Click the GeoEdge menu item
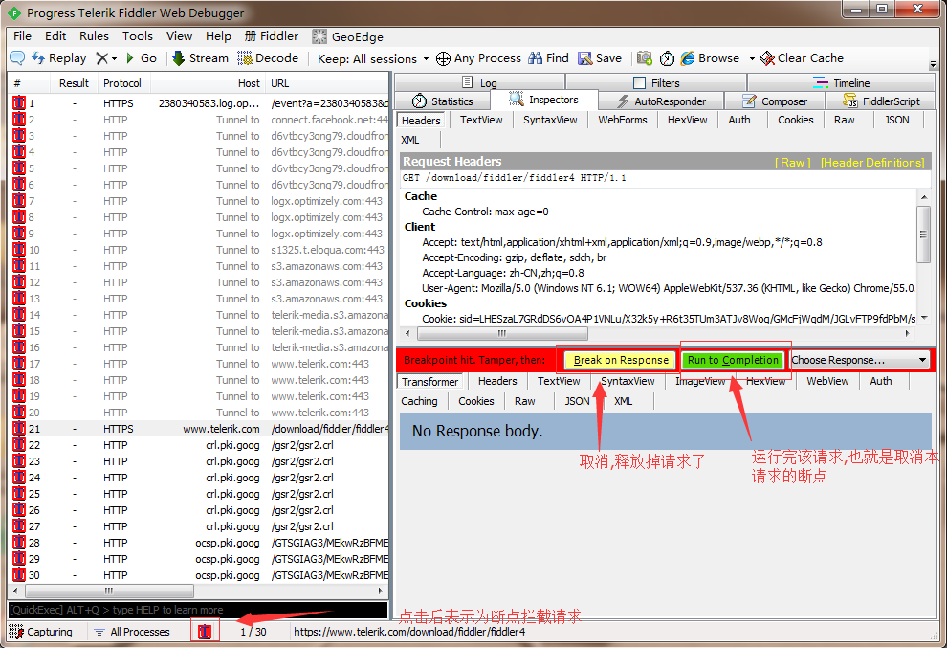 (x=347, y=37)
